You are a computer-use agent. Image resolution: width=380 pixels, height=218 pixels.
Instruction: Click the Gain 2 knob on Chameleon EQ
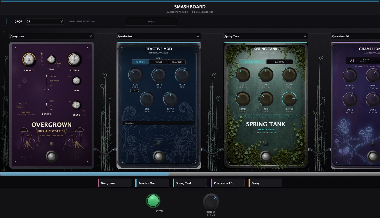[373, 100]
